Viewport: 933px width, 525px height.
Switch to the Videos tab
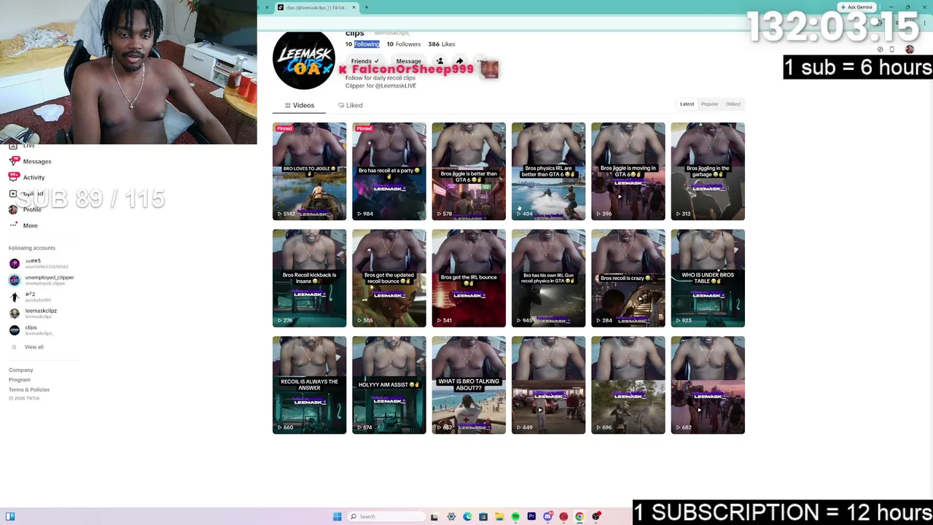point(300,105)
